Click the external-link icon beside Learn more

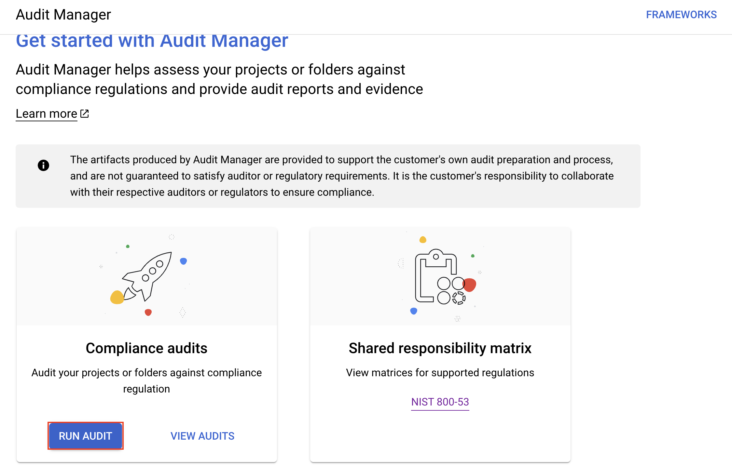pyautogui.click(x=84, y=113)
